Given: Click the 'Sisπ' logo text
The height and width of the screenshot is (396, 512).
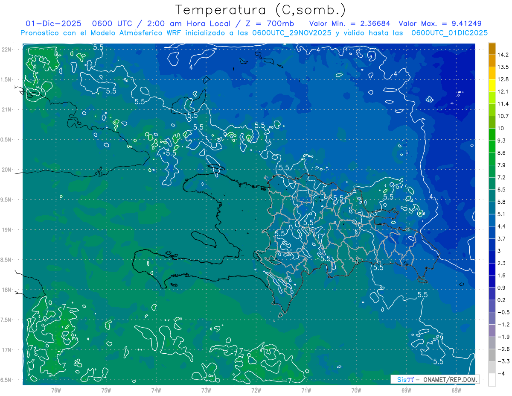Looking at the screenshot, I should tap(405, 379).
